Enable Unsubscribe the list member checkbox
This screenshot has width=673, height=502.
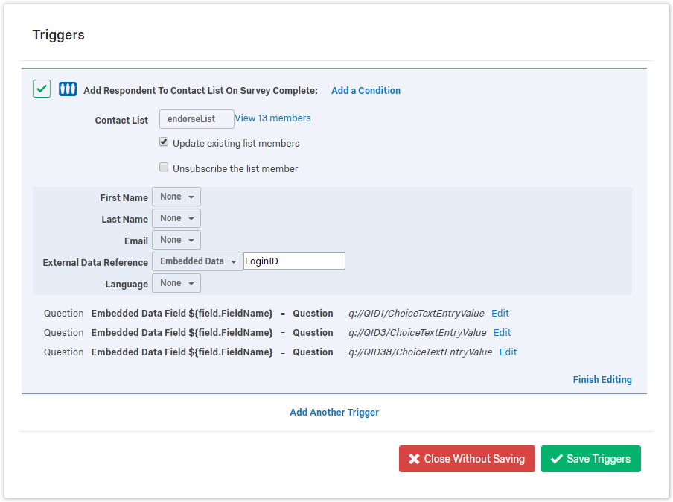point(164,168)
